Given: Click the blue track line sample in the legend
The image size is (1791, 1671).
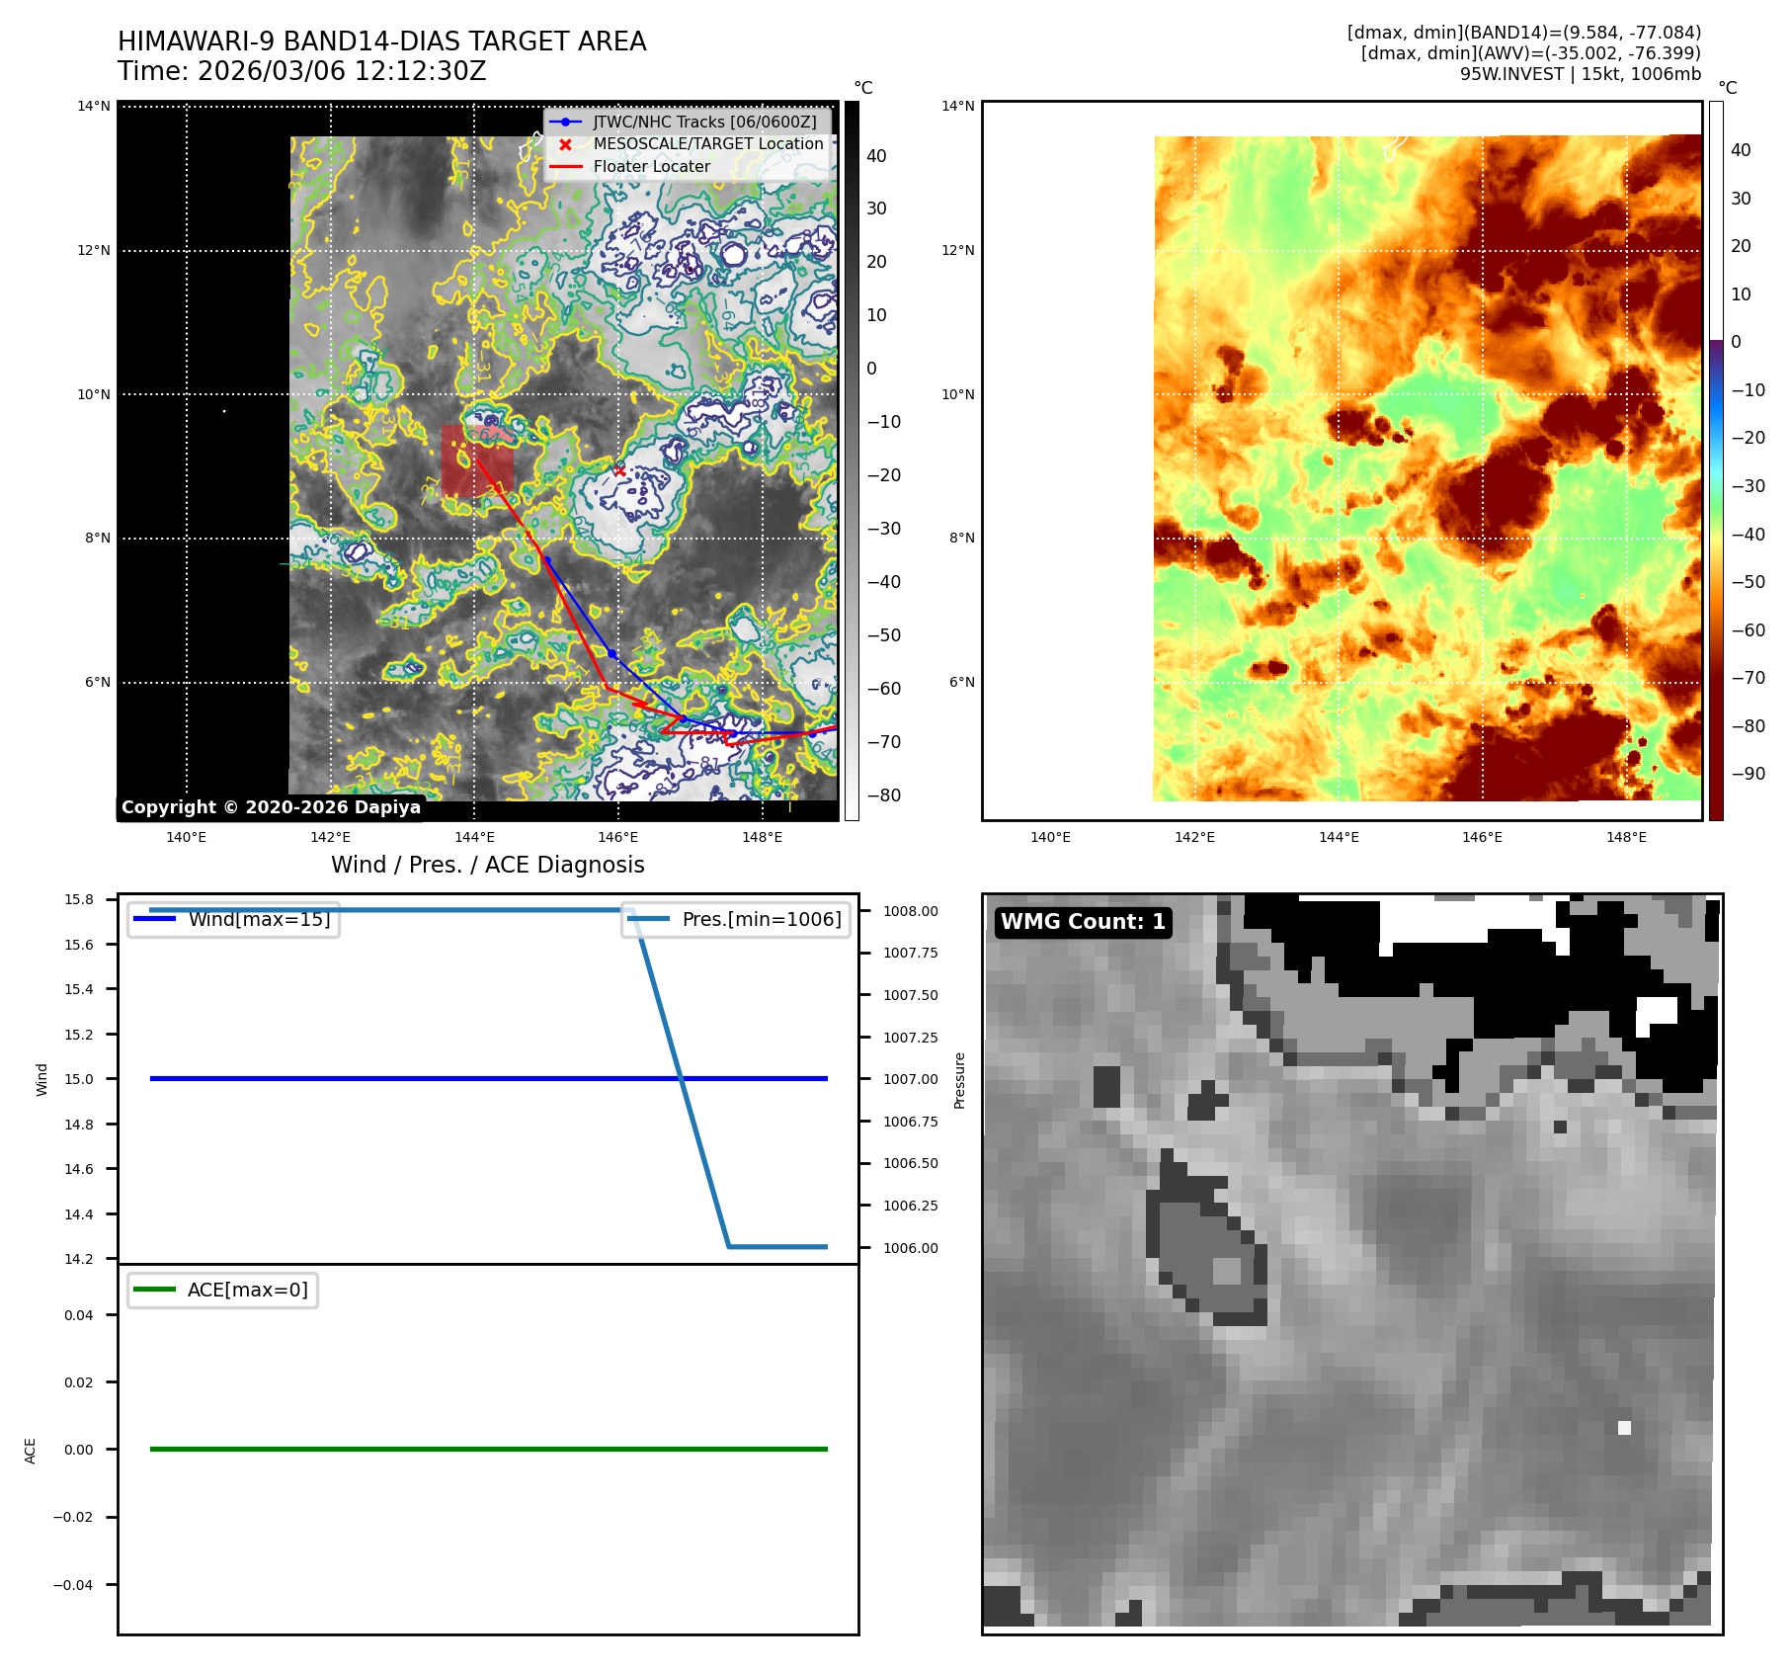Looking at the screenshot, I should click(x=565, y=123).
